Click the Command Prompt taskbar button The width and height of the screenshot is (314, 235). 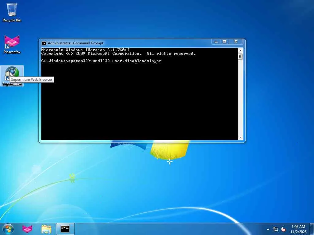[65, 229]
